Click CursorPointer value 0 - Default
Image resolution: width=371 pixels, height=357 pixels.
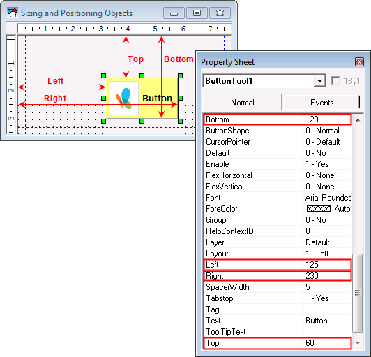(x=322, y=142)
